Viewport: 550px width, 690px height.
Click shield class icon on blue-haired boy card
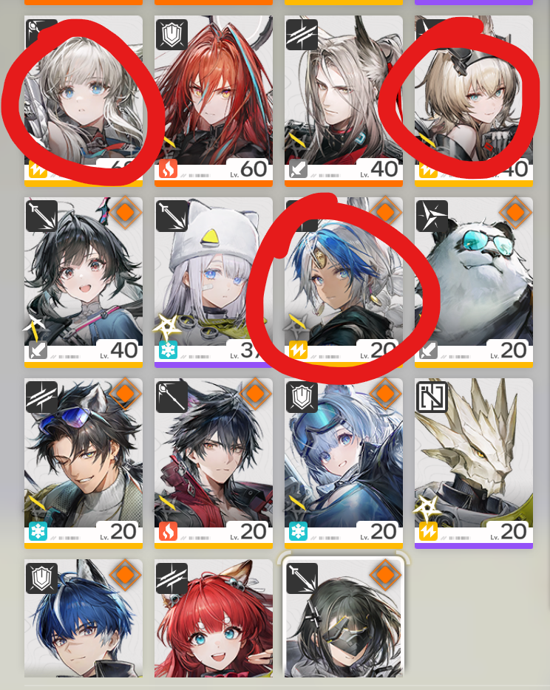(x=41, y=578)
